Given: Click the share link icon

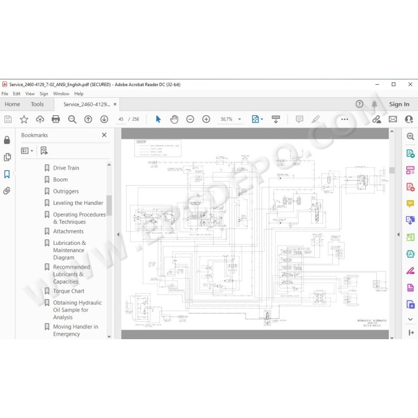Looking at the screenshot, I should coord(377,119).
